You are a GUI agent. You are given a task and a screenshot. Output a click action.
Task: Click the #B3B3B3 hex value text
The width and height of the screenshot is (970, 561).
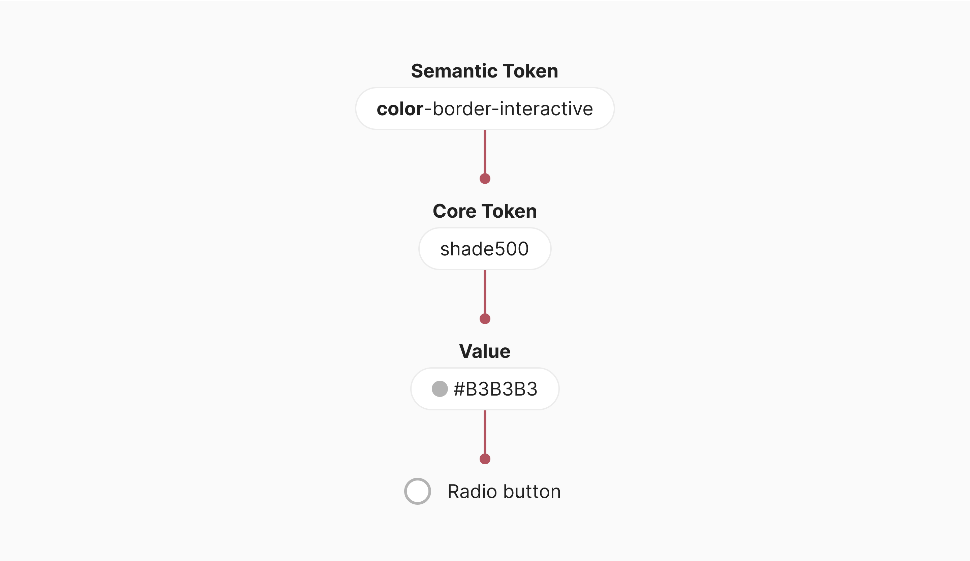point(495,389)
